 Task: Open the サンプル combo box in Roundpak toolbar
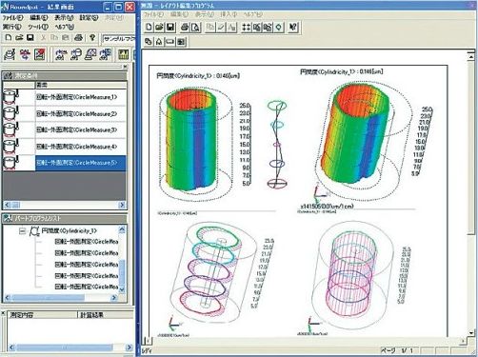click(119, 39)
